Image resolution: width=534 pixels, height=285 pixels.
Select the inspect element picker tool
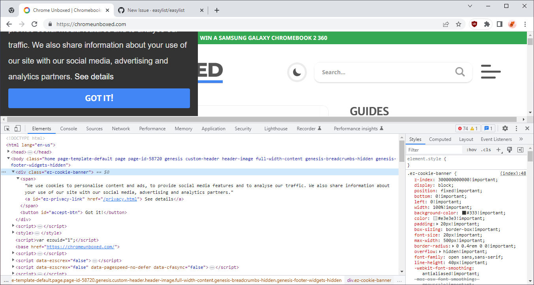point(6,128)
